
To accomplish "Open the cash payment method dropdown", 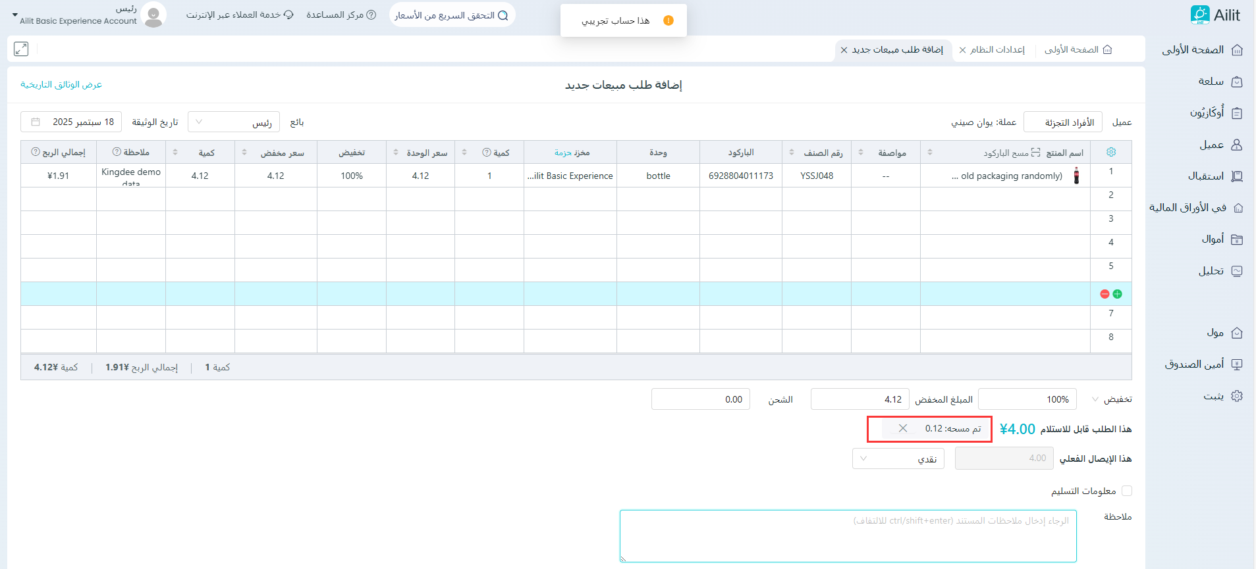I will [898, 458].
